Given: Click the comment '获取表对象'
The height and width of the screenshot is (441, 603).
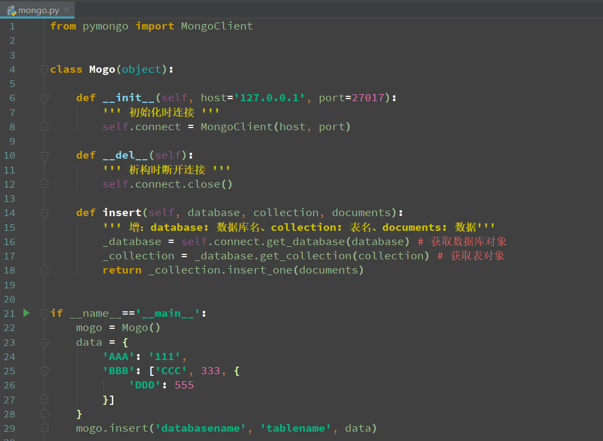Looking at the screenshot, I should click(x=477, y=256).
